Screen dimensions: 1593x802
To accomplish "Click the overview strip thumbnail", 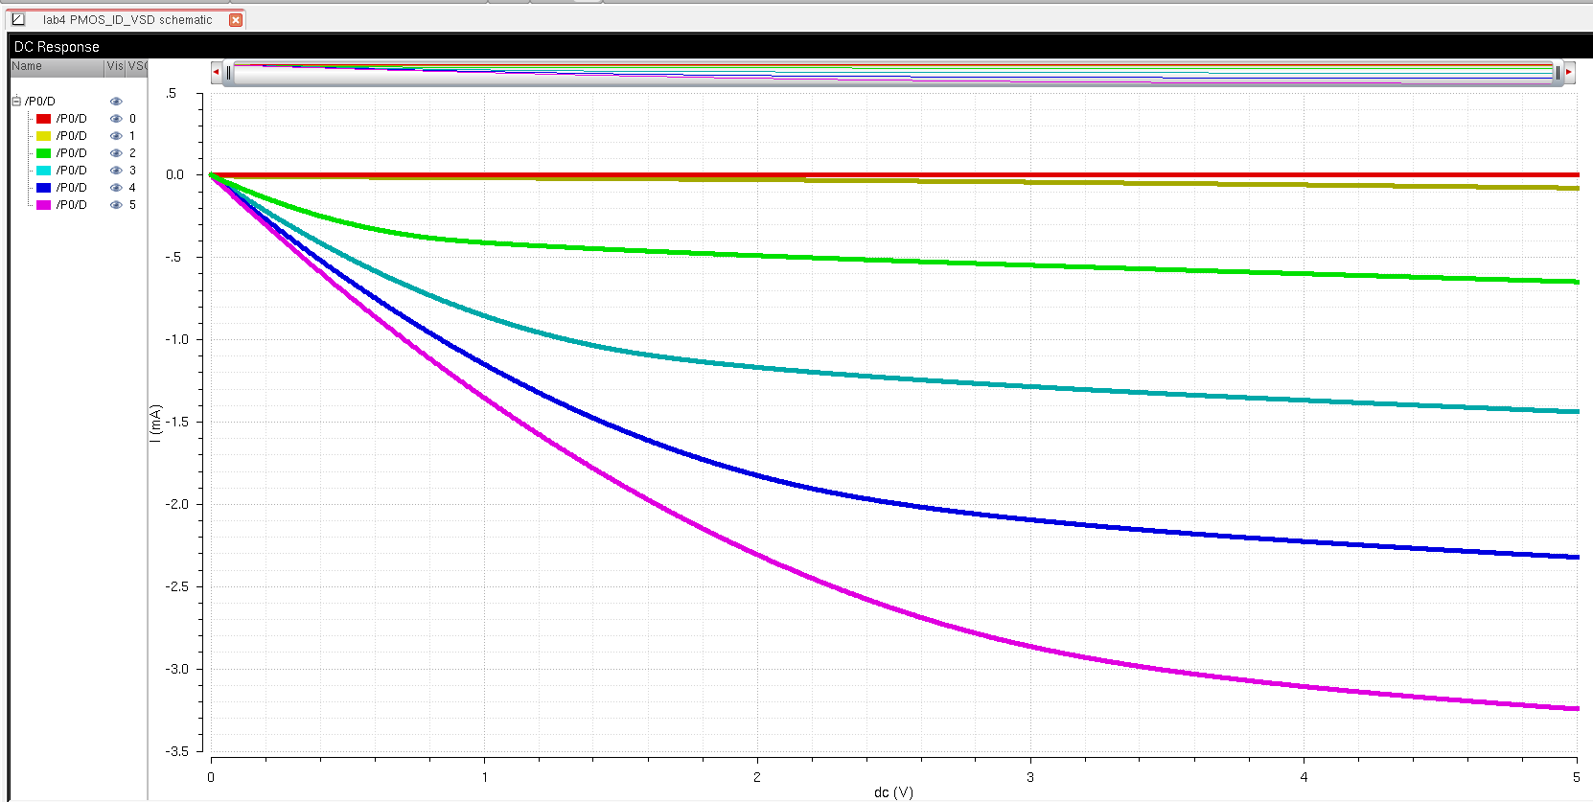I will [892, 73].
